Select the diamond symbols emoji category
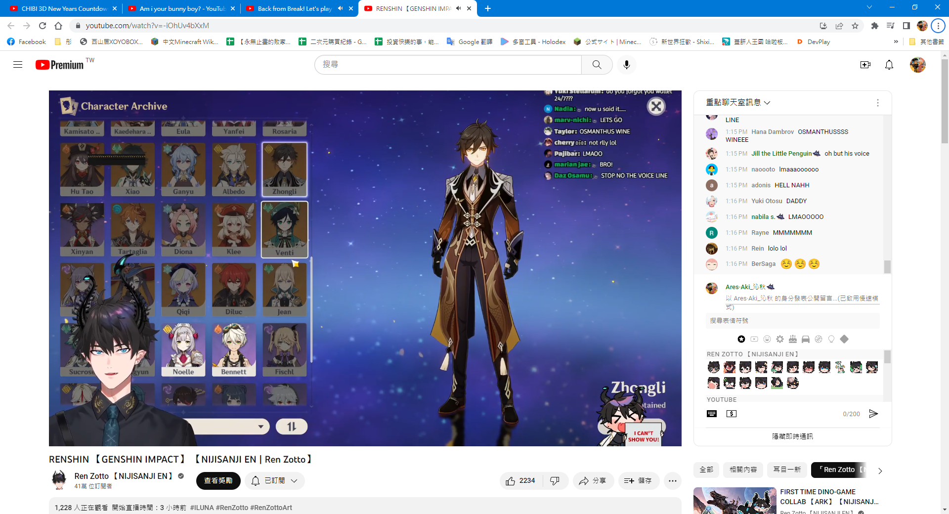Screen dimensions: 949x514 point(844,339)
